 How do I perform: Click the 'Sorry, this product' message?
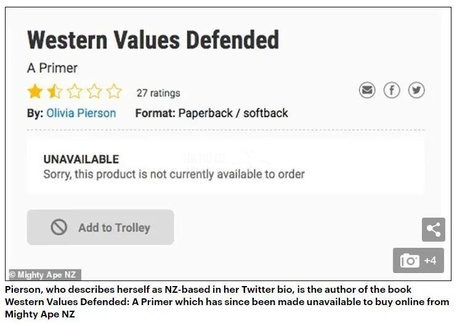(x=174, y=174)
